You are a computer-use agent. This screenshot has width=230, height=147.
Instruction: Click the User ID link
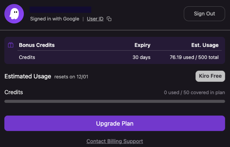(95, 19)
